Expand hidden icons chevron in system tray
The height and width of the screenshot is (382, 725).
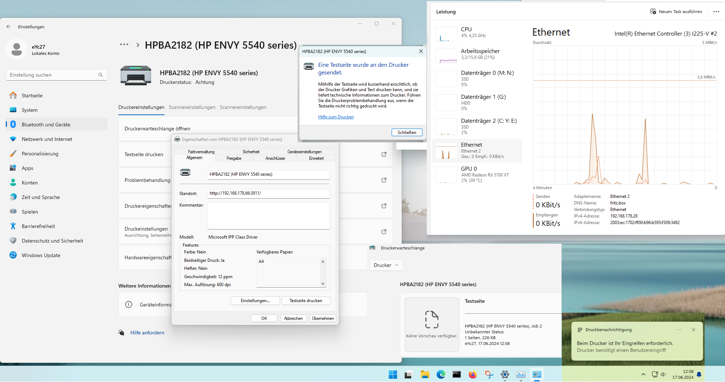tap(643, 374)
